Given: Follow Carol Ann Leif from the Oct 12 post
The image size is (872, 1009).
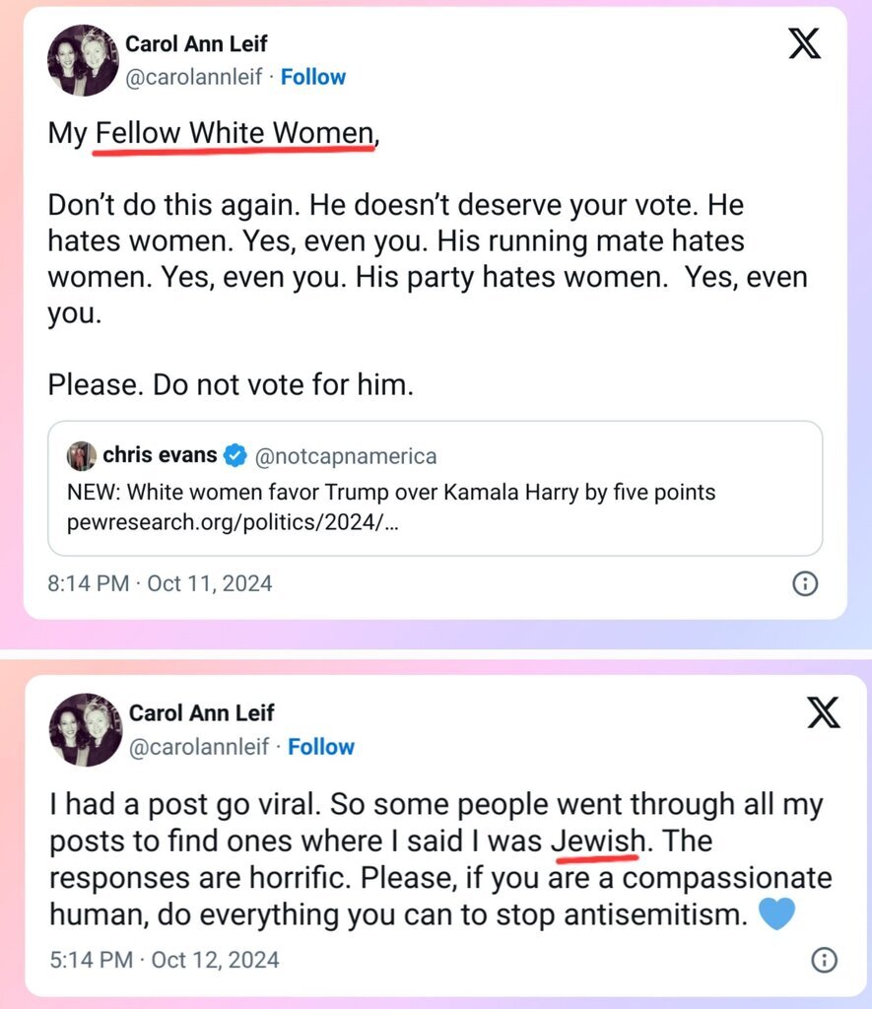Looking at the screenshot, I should click(320, 747).
